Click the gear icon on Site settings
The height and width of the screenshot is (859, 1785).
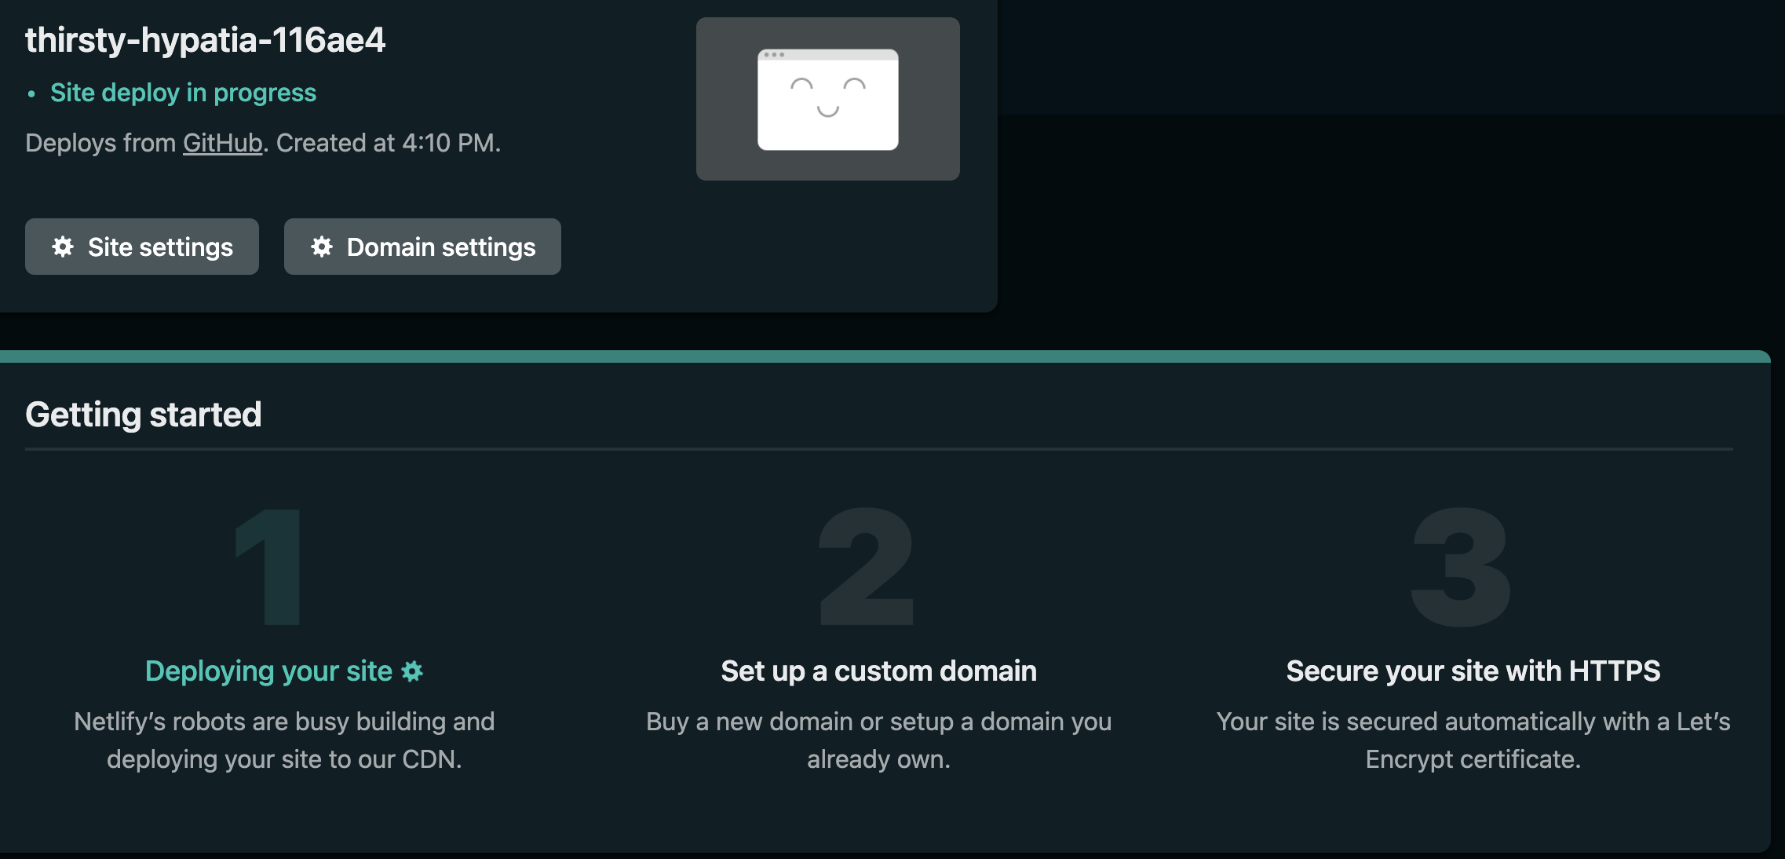(64, 247)
